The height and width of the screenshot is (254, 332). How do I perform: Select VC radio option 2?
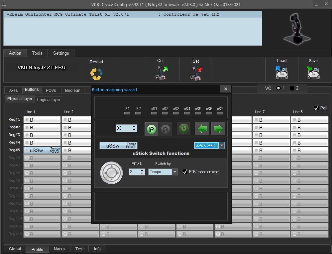point(292,88)
